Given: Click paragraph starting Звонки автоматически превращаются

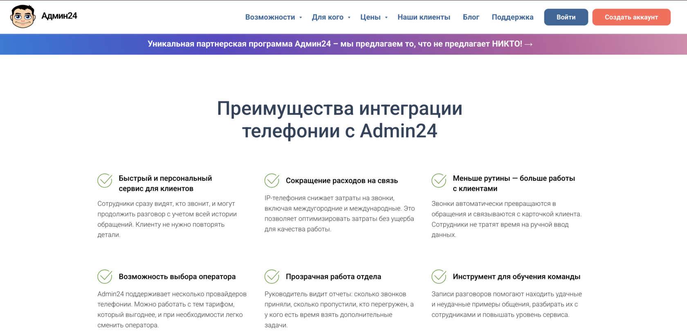Looking at the screenshot, I should point(506,219).
